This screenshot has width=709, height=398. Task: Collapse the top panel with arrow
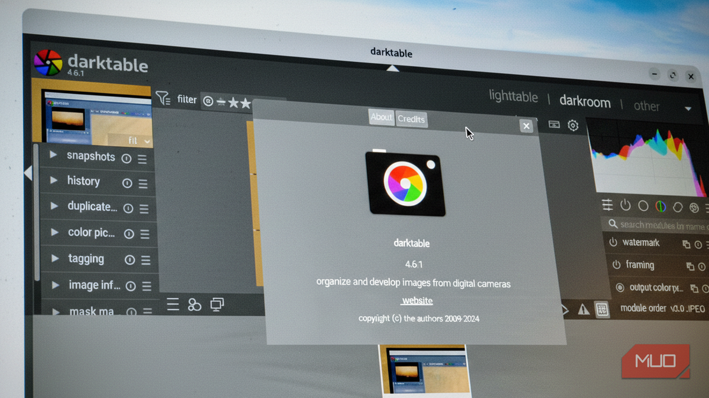(393, 68)
